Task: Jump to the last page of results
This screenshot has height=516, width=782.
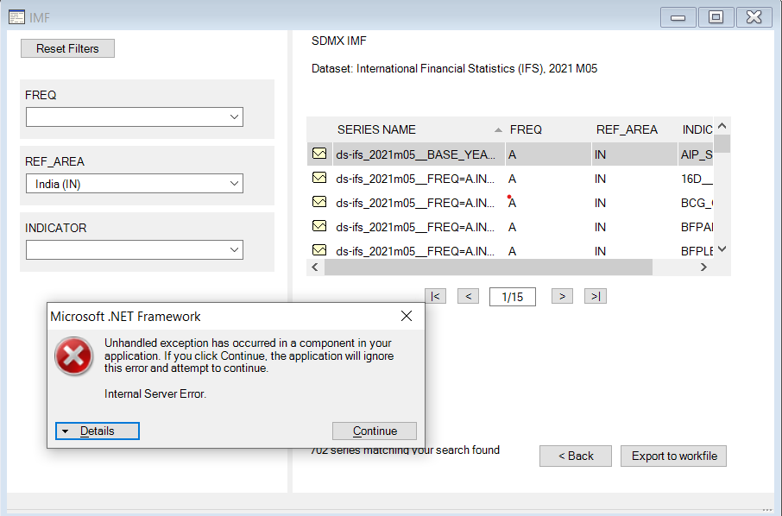Action: pos(595,296)
